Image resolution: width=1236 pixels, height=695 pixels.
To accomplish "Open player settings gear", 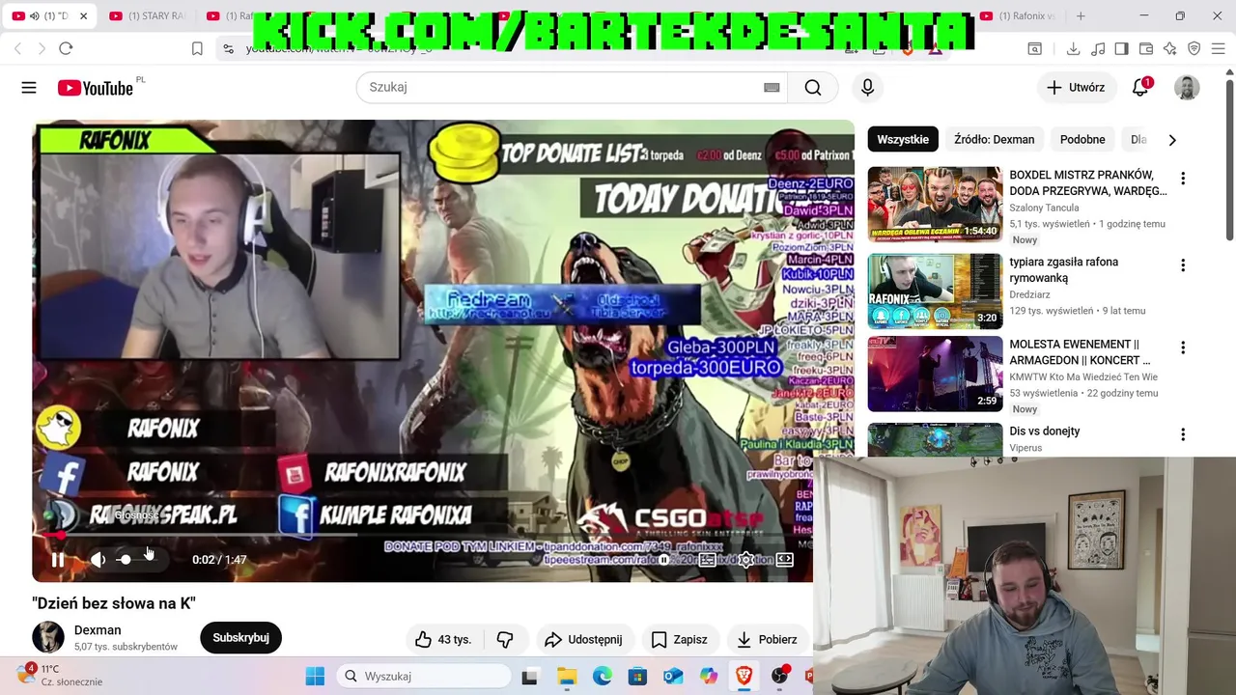I will tap(746, 560).
